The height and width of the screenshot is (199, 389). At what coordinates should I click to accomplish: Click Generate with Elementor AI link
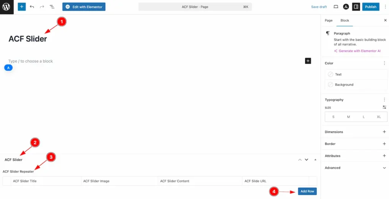359,51
